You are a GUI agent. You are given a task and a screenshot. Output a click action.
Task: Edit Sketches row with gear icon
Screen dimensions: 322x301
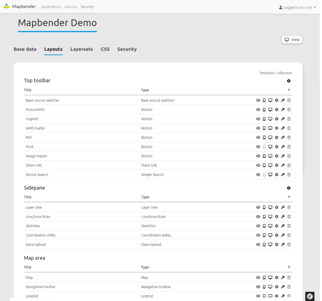coord(276,226)
